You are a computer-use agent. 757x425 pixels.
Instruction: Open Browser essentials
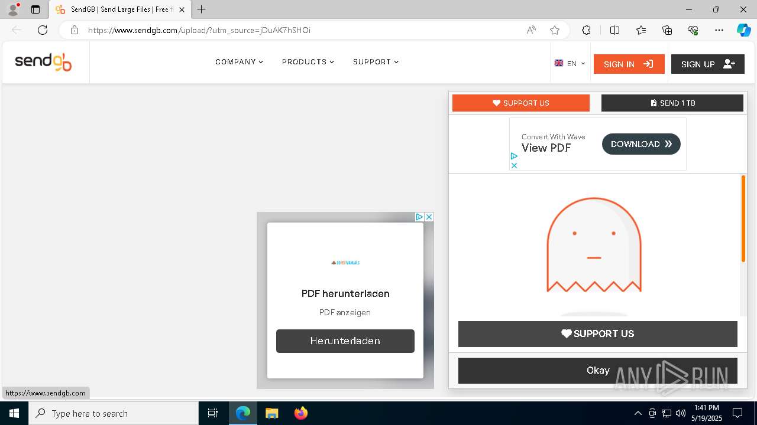pos(693,30)
